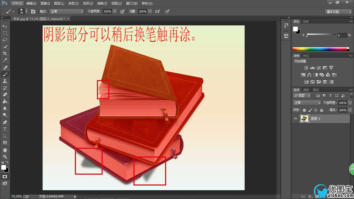Viewport: 354px width, 199px height.
Task: Open the 基本功能 workspace dropdown
Action: (338, 12)
